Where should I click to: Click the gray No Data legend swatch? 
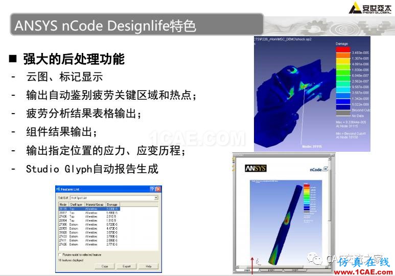(343, 114)
